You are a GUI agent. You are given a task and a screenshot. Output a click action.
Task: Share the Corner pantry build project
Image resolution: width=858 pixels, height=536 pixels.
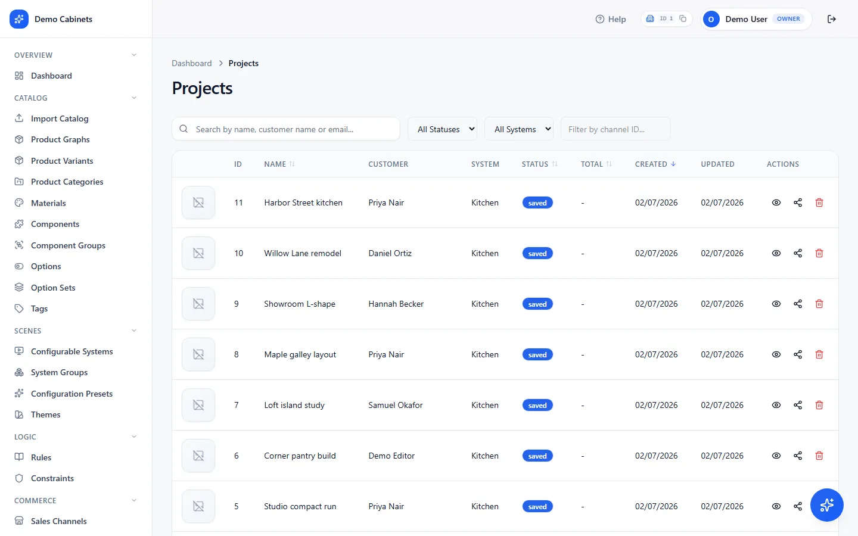coord(798,456)
